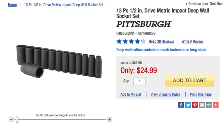Go to Previous Item
The height and width of the screenshot is (131, 223).
(196, 4)
